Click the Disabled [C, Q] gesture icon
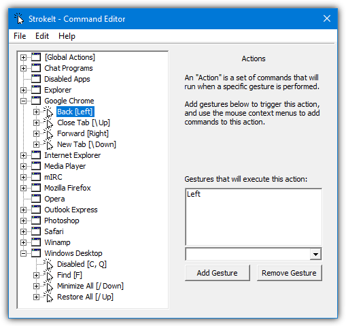This screenshot has width=346, height=326. click(x=48, y=264)
